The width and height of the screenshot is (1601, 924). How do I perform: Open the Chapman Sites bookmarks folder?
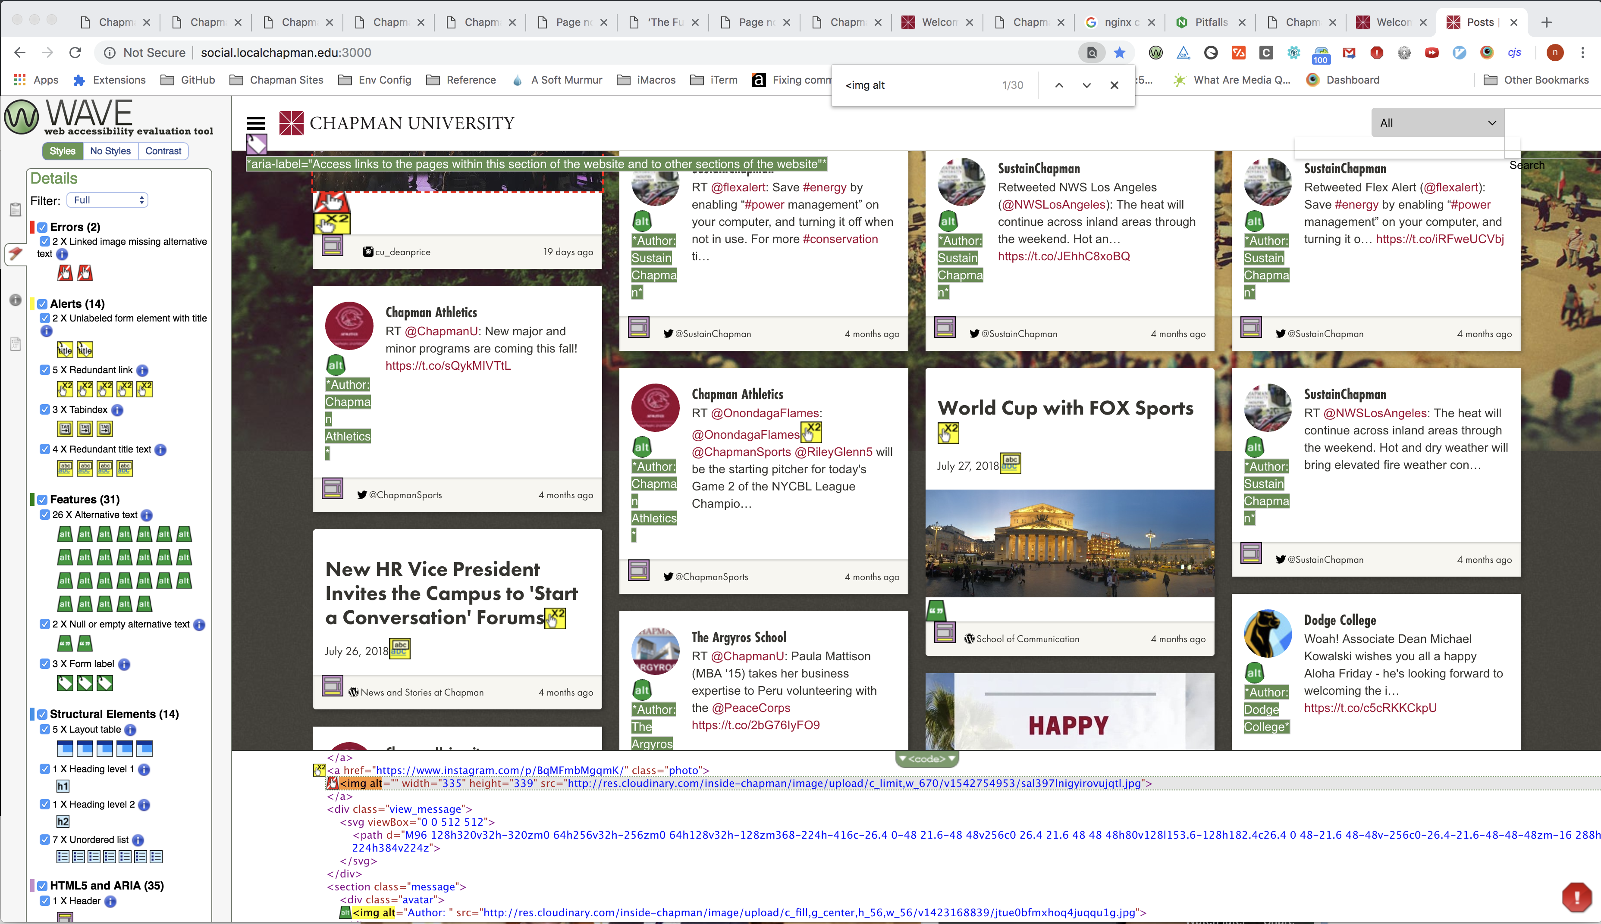click(x=276, y=80)
